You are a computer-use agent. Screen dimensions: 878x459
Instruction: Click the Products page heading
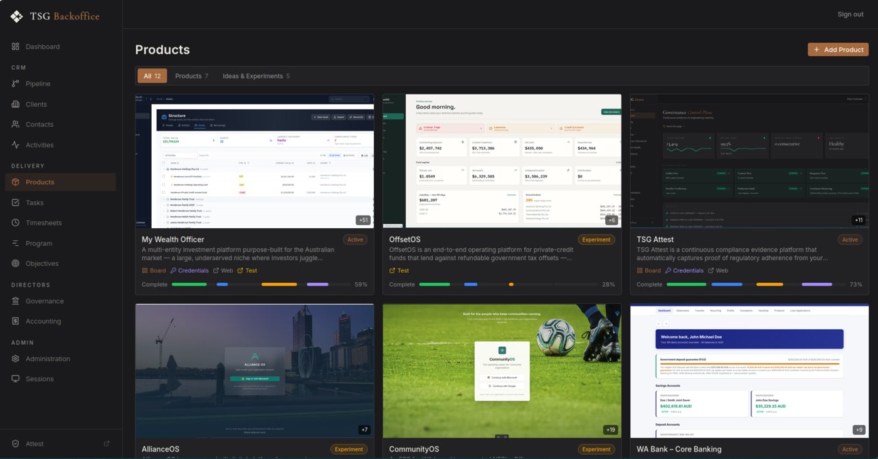tap(162, 50)
